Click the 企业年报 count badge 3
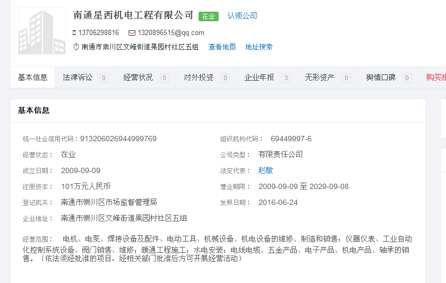 tap(286, 78)
